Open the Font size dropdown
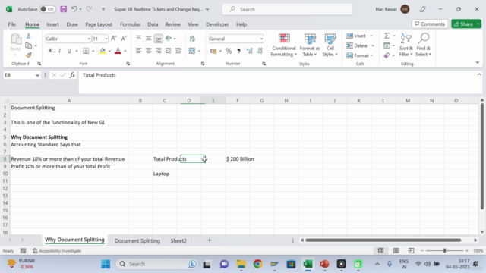 coord(106,39)
